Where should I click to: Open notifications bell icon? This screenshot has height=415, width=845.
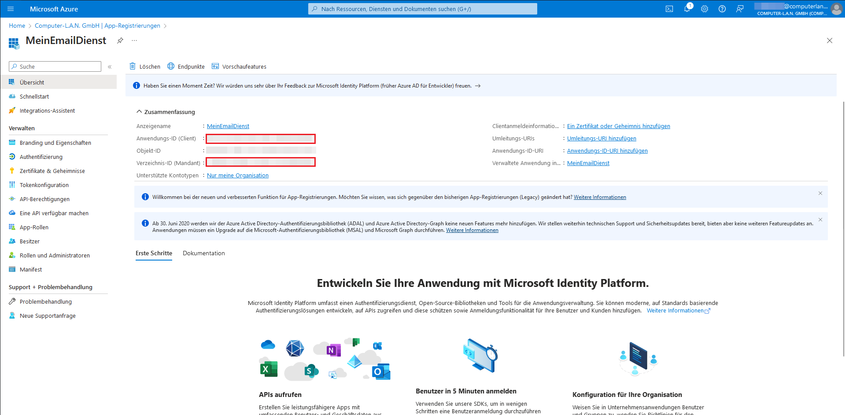[x=687, y=9]
